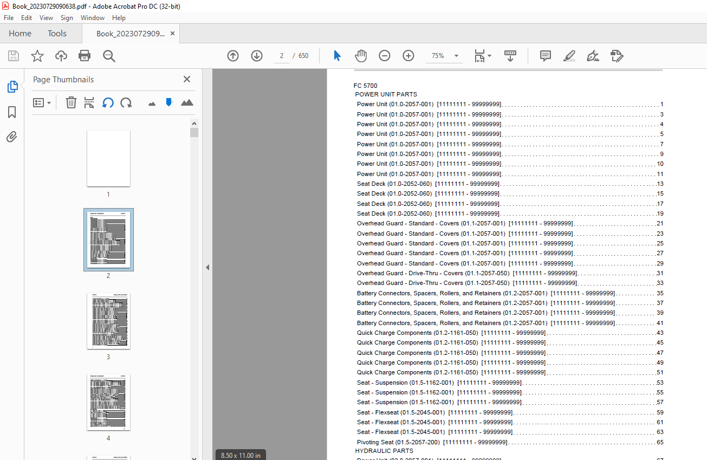Select the Book_2023072909 document tab
Screen dimensions: 707x460
point(130,34)
